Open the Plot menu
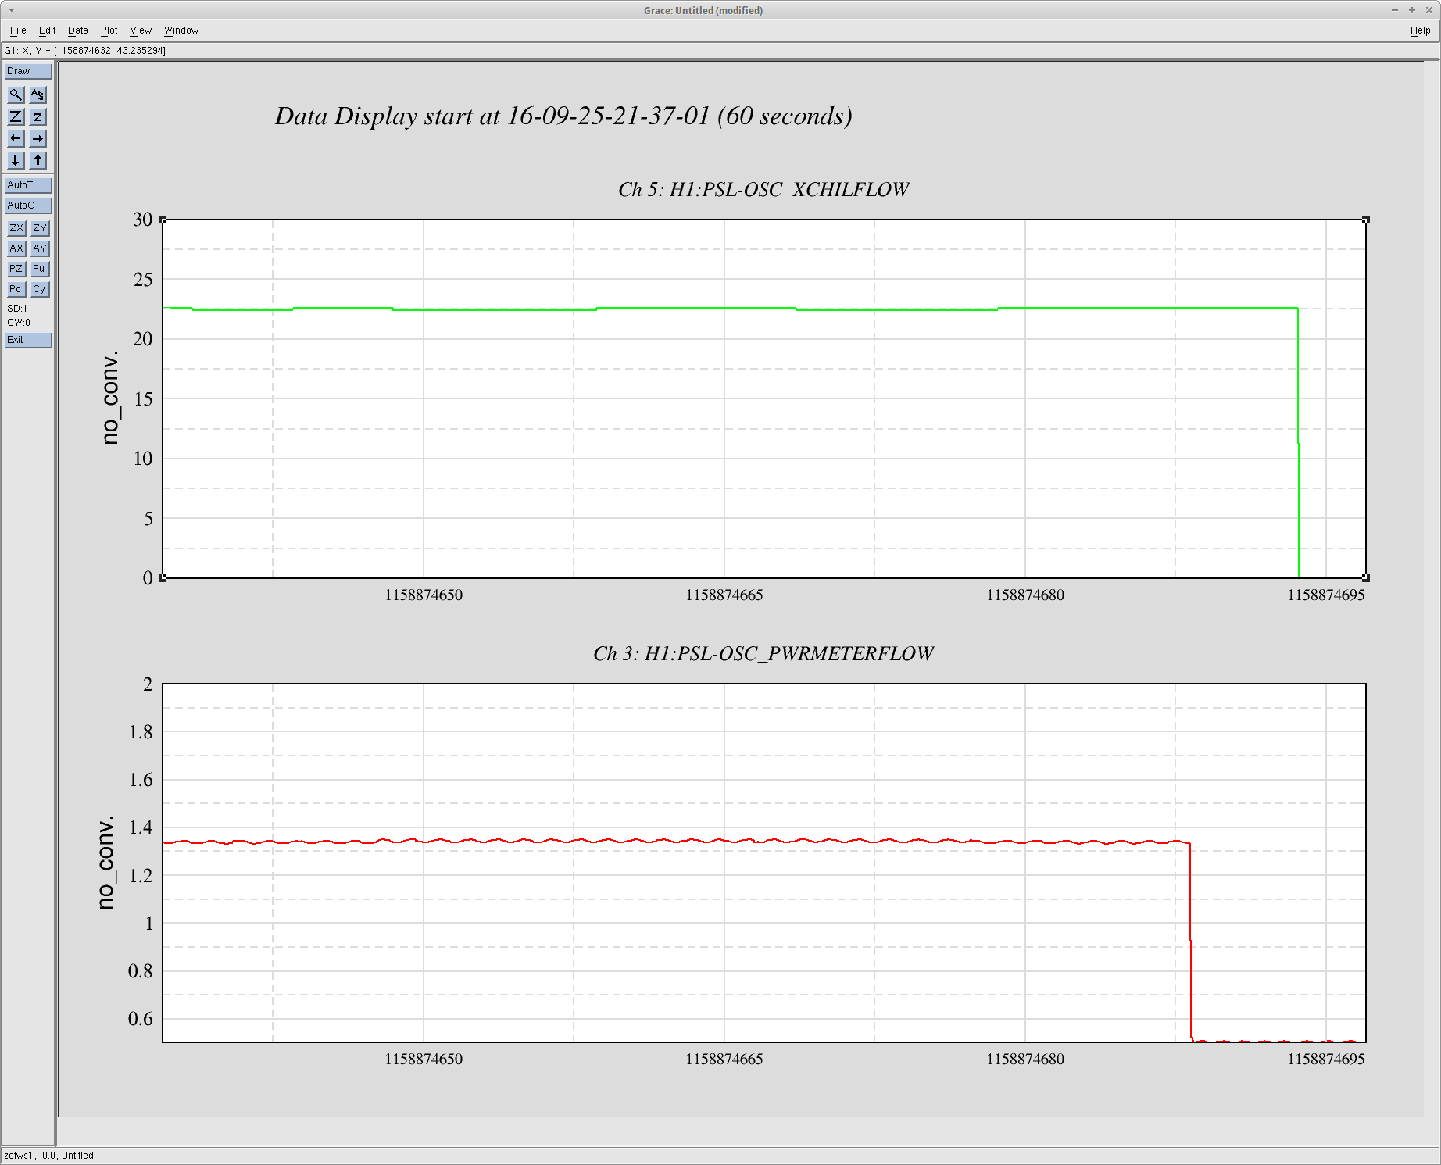 [x=109, y=30]
